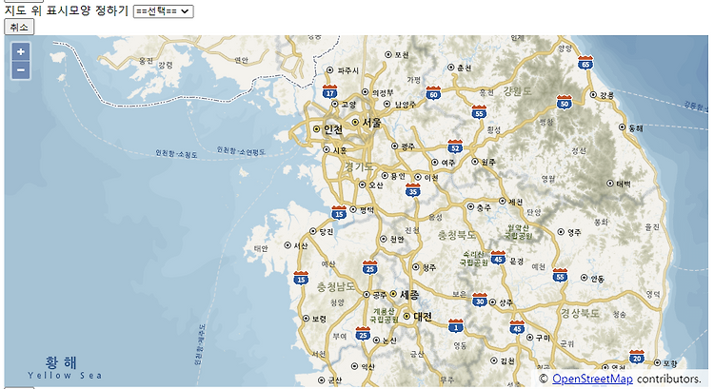The width and height of the screenshot is (714, 389).
Task: Click the route 35 highway shield
Action: point(413,190)
